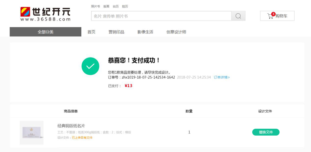Open the shopping cart icon

click(x=270, y=16)
